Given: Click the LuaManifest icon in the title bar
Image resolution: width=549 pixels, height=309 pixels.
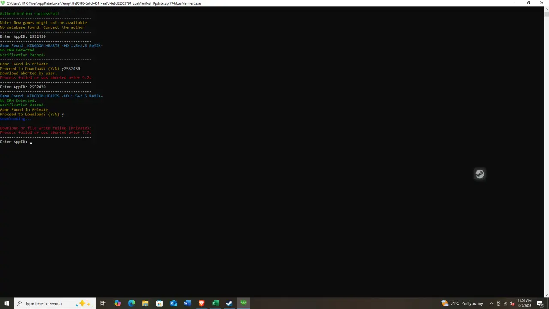Looking at the screenshot, I should tap(3, 3).
